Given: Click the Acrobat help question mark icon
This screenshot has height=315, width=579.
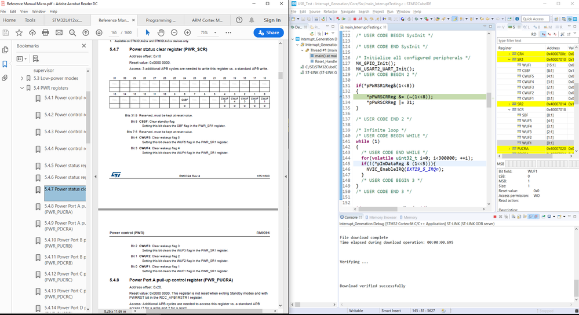Looking at the screenshot, I should [239, 20].
